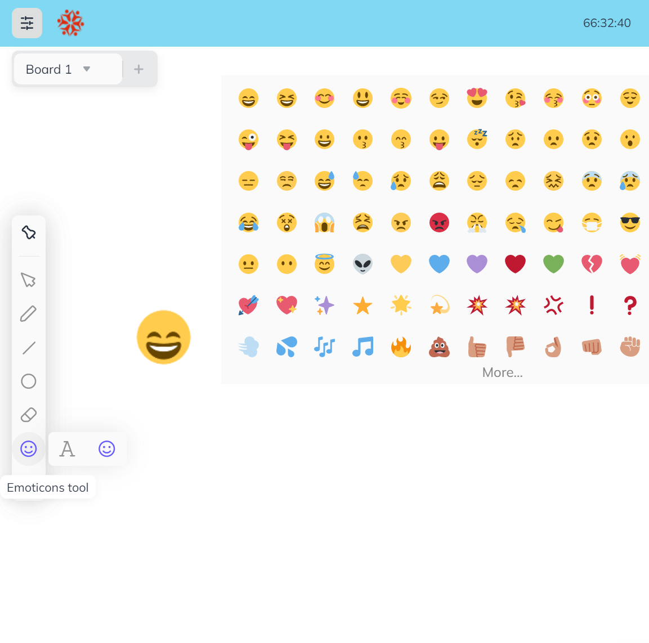The height and width of the screenshot is (643, 649).
Task: Pick the Pencil drawing tool
Action: tap(28, 313)
